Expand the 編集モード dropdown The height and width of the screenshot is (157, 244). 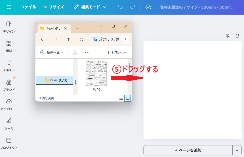click(90, 7)
